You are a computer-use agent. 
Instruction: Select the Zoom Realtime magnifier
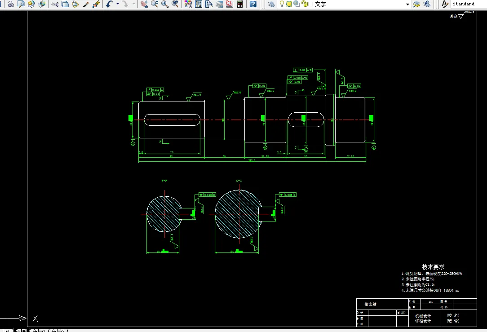click(x=155, y=4)
